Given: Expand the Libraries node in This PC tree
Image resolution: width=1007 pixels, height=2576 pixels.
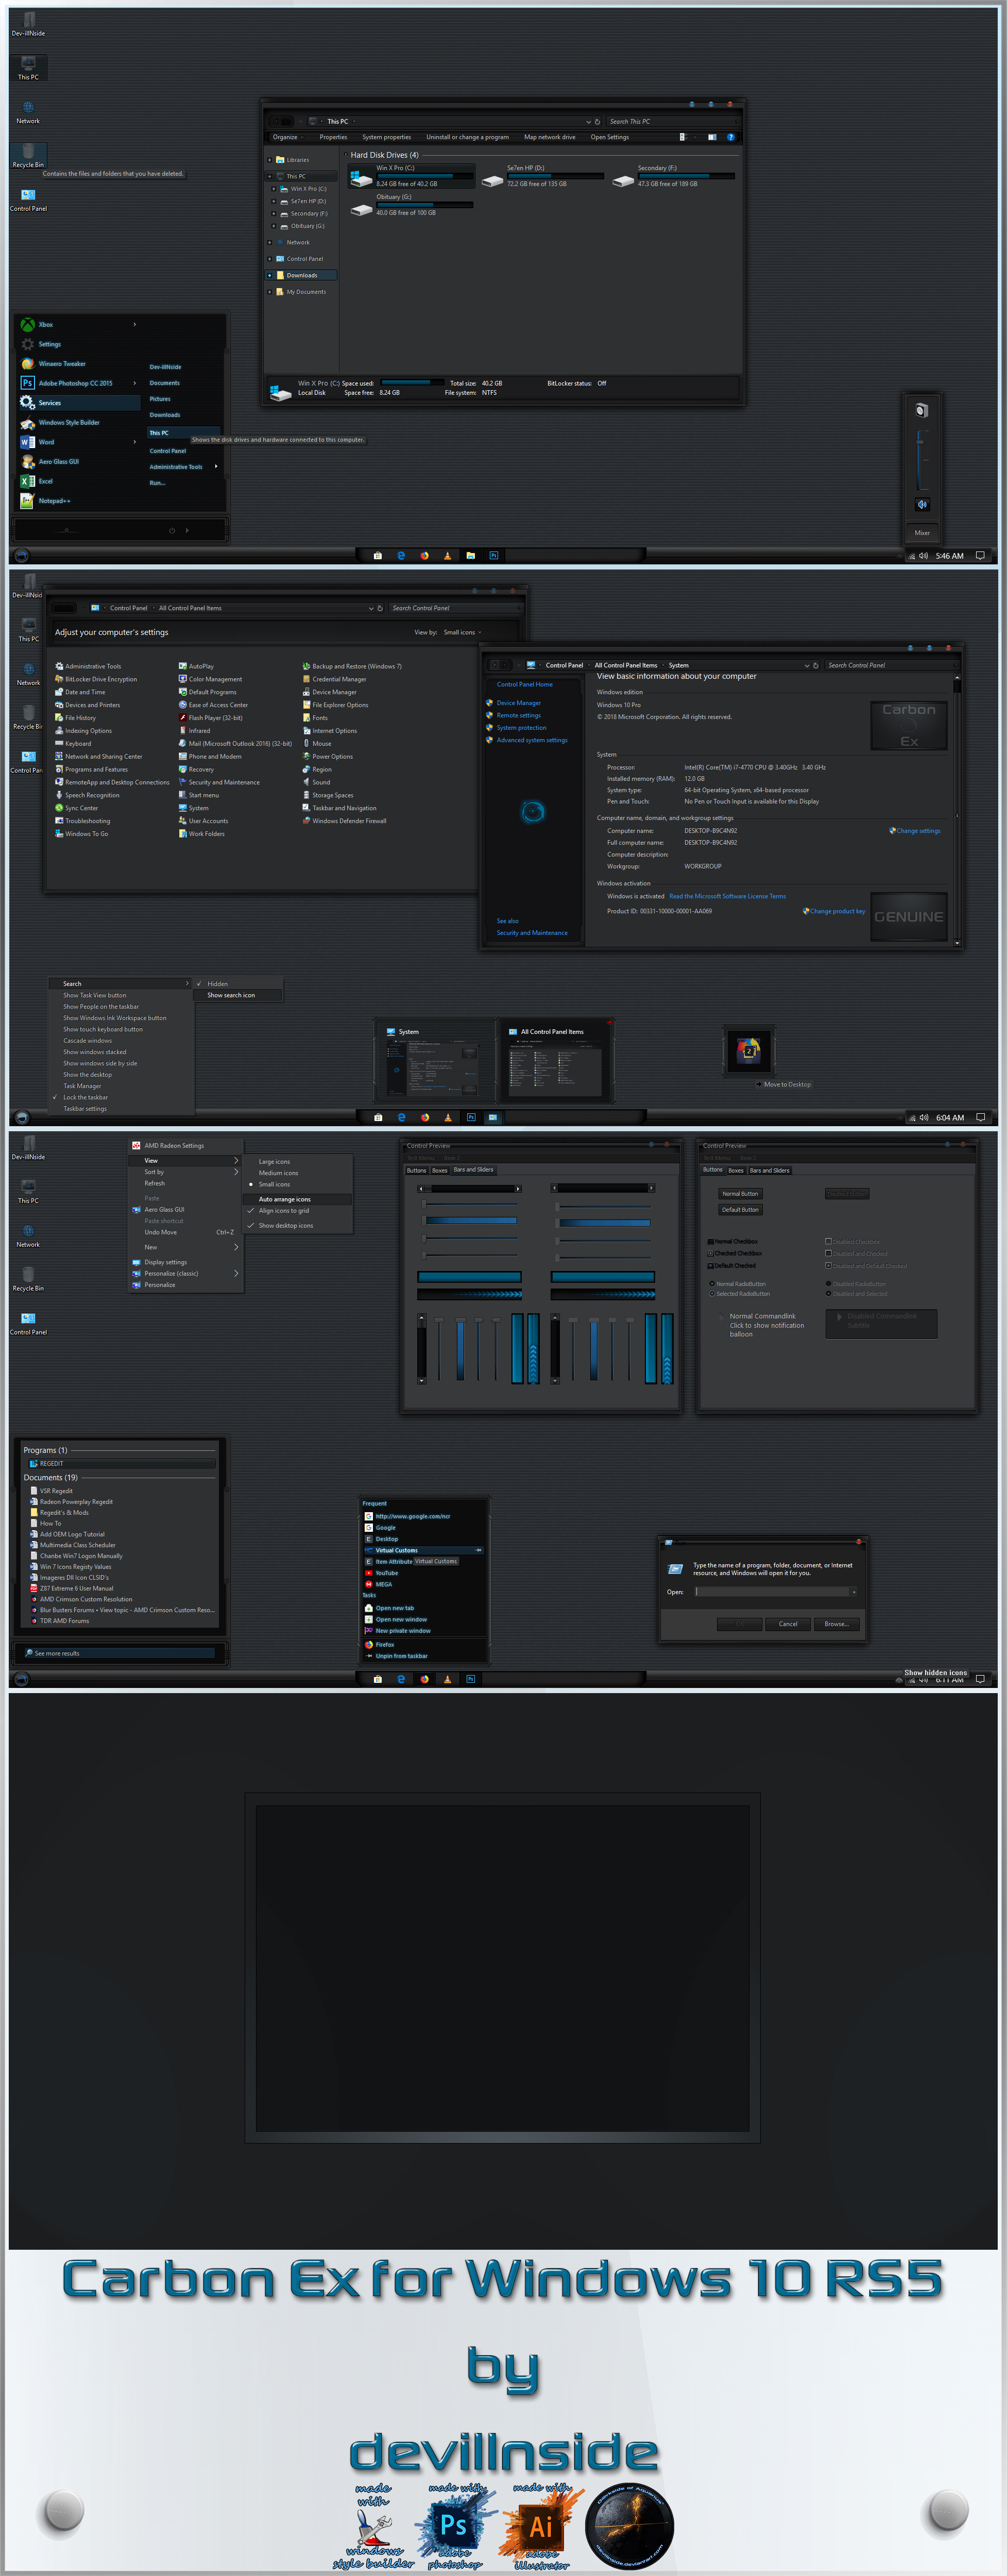Looking at the screenshot, I should pos(270,160).
